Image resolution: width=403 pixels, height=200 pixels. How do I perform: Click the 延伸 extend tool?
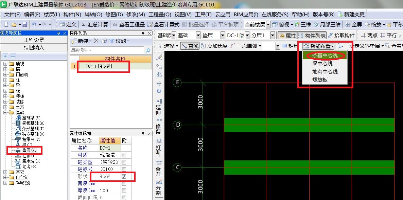click(x=159, y=108)
